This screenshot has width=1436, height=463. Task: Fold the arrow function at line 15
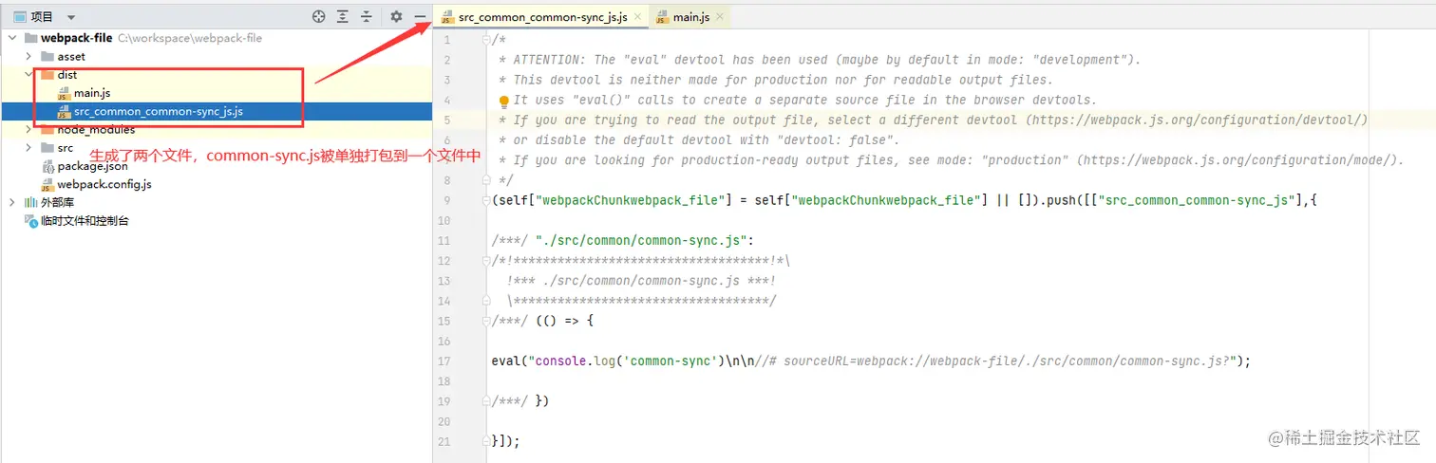pyautogui.click(x=487, y=321)
